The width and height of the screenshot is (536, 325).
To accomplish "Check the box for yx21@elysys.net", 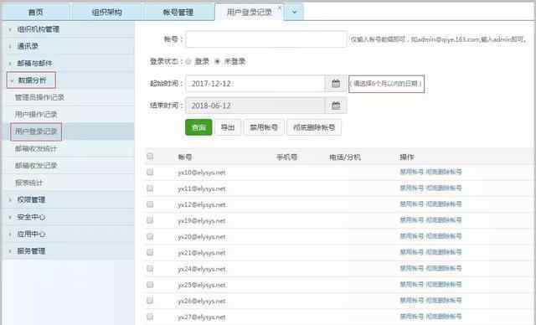I will pos(150,253).
